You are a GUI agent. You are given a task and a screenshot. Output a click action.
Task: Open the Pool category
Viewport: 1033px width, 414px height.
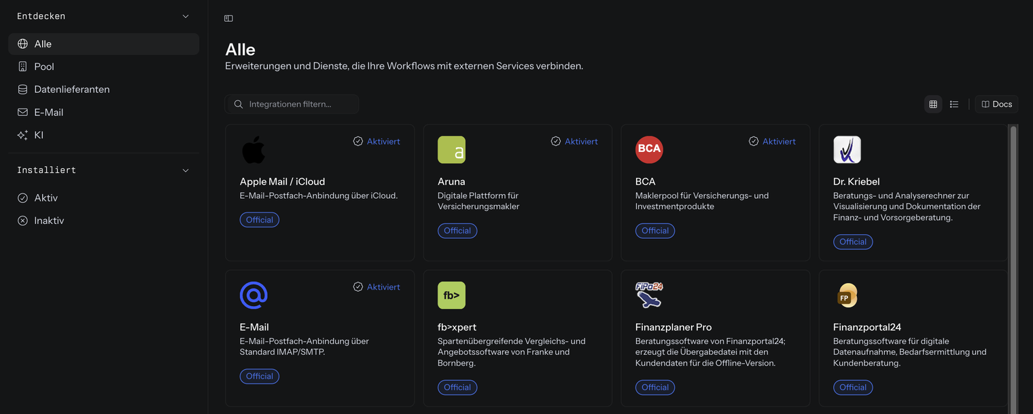click(x=103, y=67)
